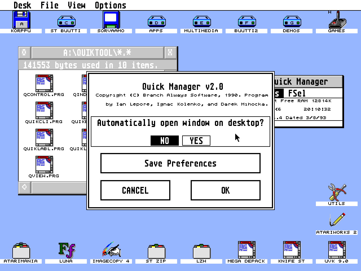Screen dimensions: 361x271
Task: Click the 'Quick Manager v2.0' dialog heading
Action: point(183,86)
